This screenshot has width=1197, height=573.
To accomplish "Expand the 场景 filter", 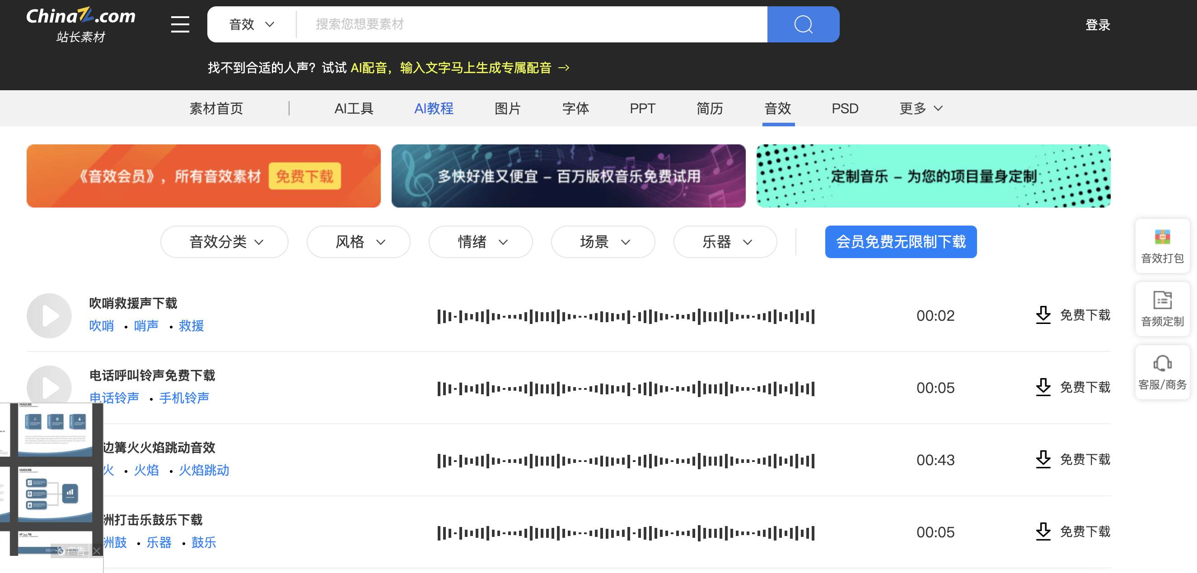I will (x=603, y=242).
